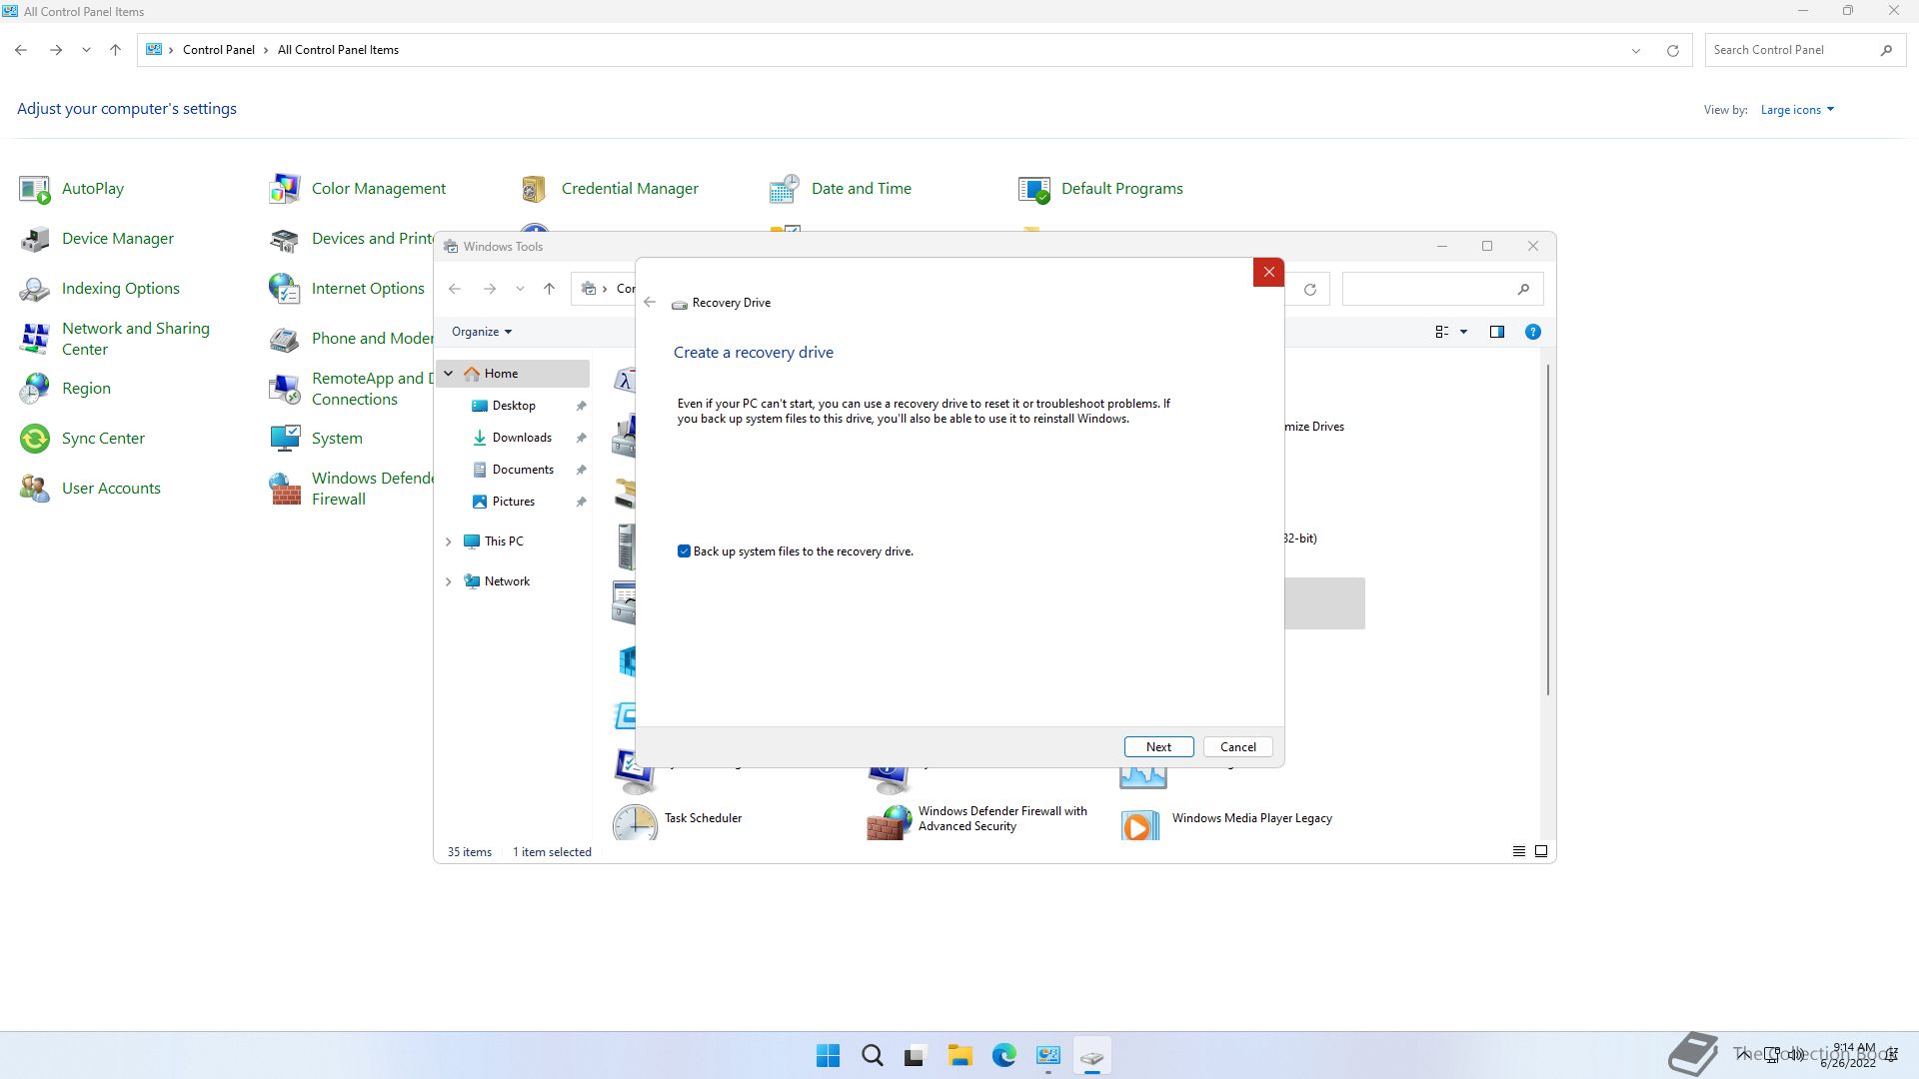Uncheck Back up system files checkbox
Screen dimensions: 1919x1079
click(x=684, y=551)
